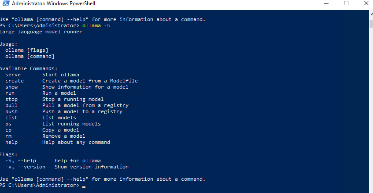Click the vertical scrollbar thumb
Image resolution: width=373 pixels, height=193 pixels.
pos(371,24)
